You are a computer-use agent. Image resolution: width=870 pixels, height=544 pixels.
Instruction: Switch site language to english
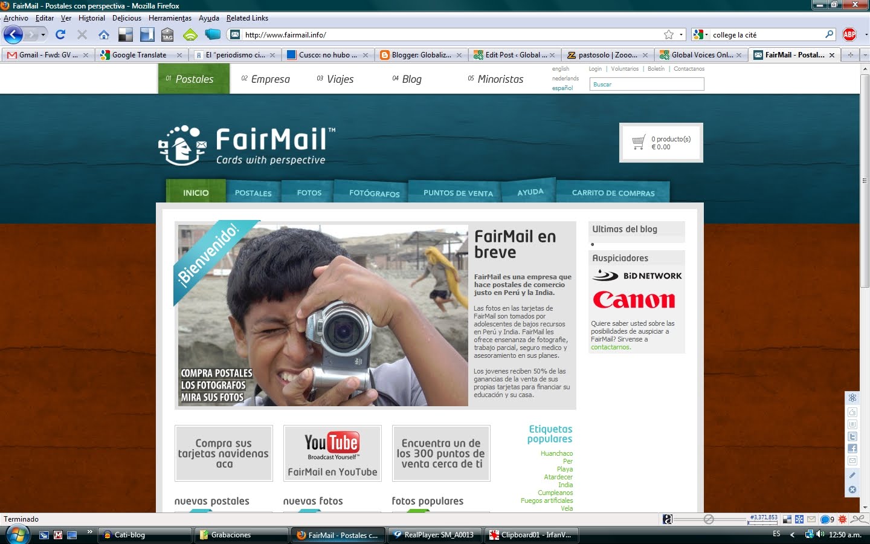561,69
